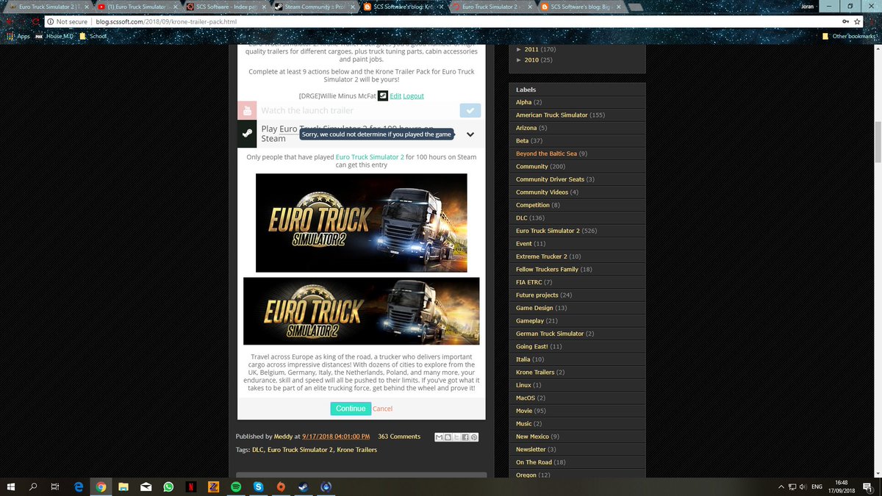Click the Cancel link
This screenshot has height=496, width=882.
382,409
